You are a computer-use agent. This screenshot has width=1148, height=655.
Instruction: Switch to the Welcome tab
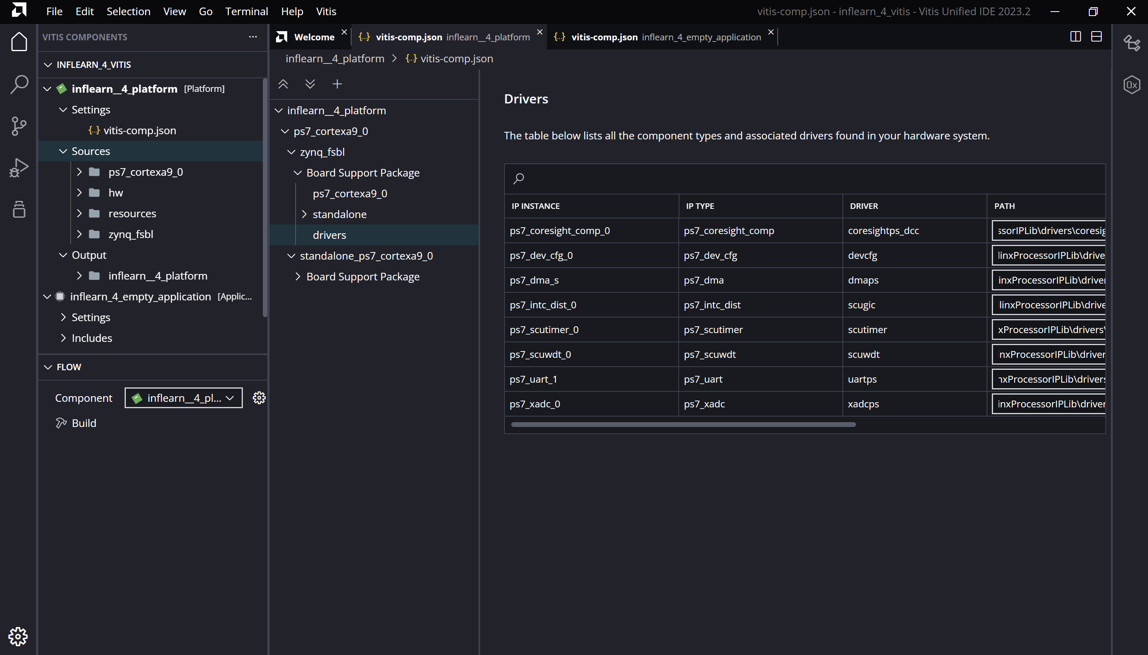(x=314, y=37)
